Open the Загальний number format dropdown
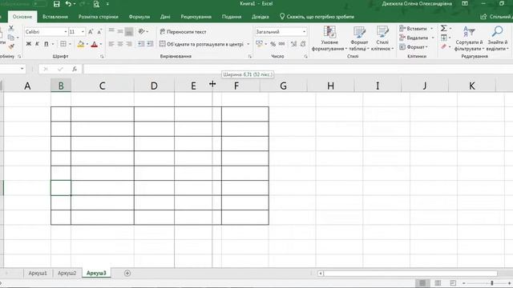This screenshot has height=288, width=513. click(305, 32)
